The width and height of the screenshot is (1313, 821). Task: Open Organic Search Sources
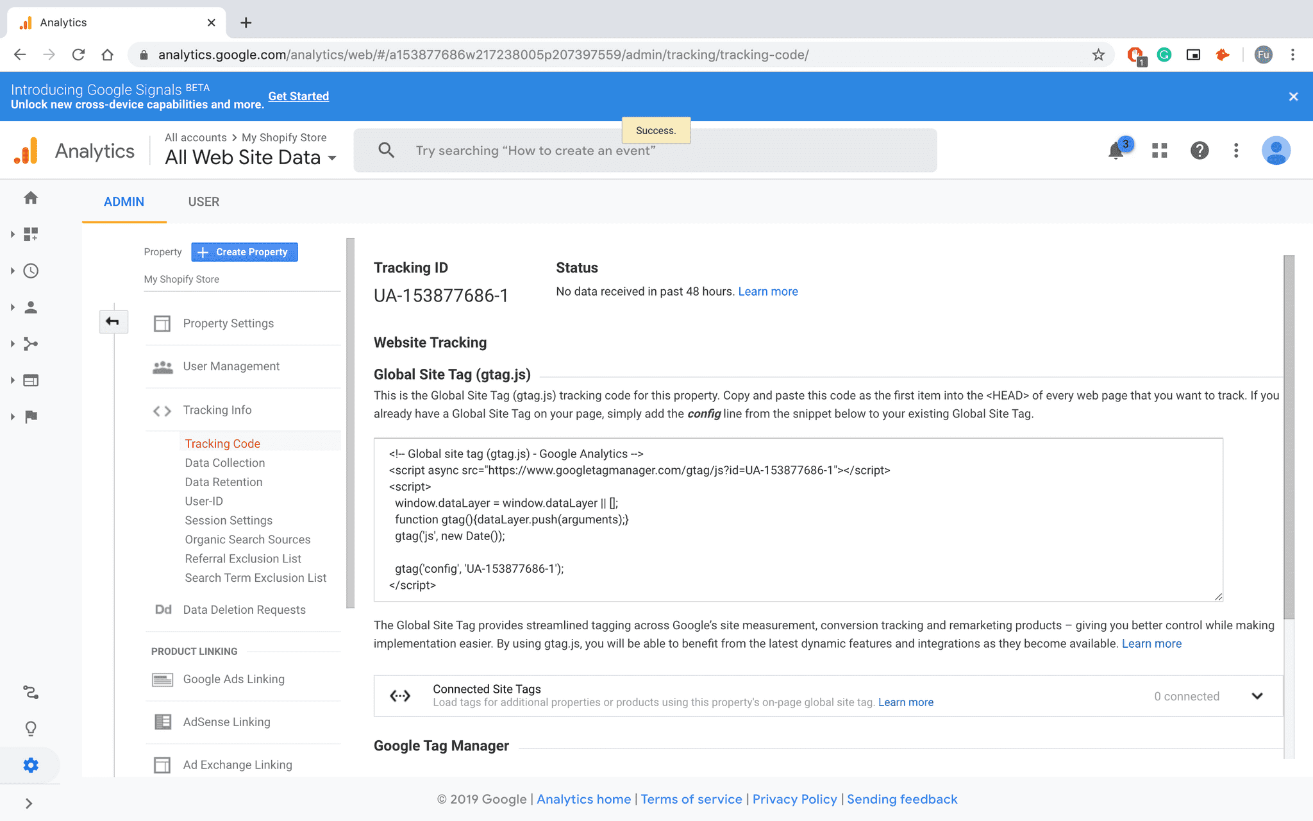pos(247,539)
